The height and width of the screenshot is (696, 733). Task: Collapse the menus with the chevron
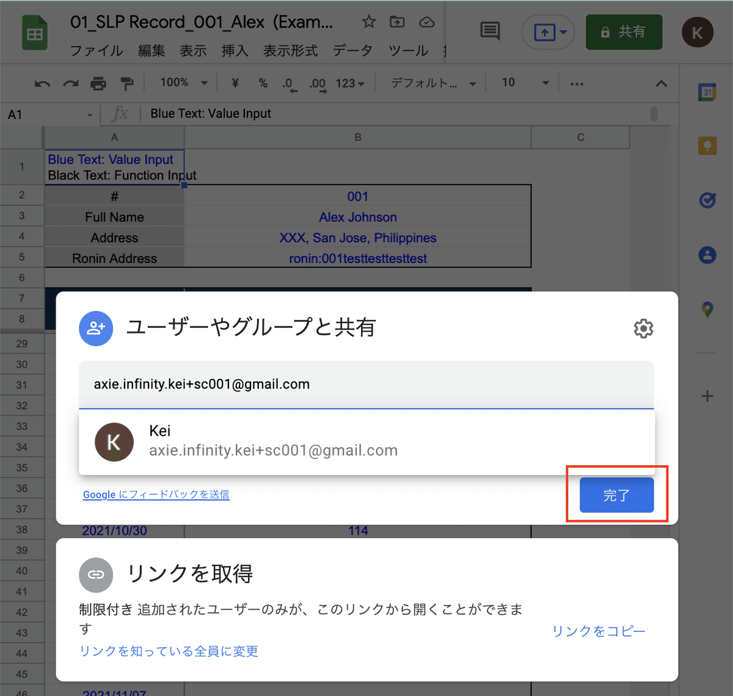661,84
